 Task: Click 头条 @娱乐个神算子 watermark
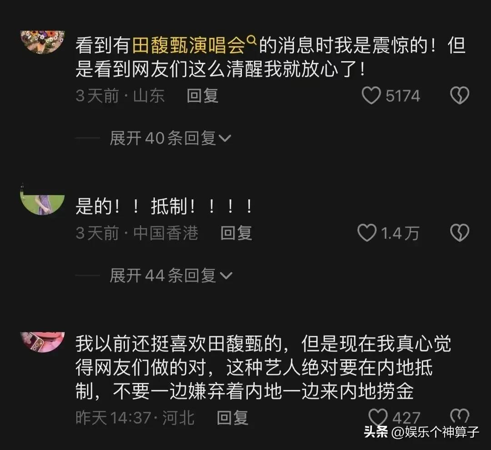pos(421,432)
